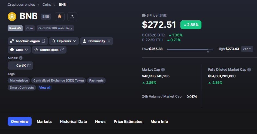257x134 pixels.
Task: Open Market Cap info tooltip icon
Action: 163,70
